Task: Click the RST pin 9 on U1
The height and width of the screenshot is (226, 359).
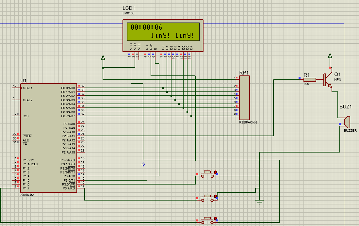Action: tap(16, 116)
